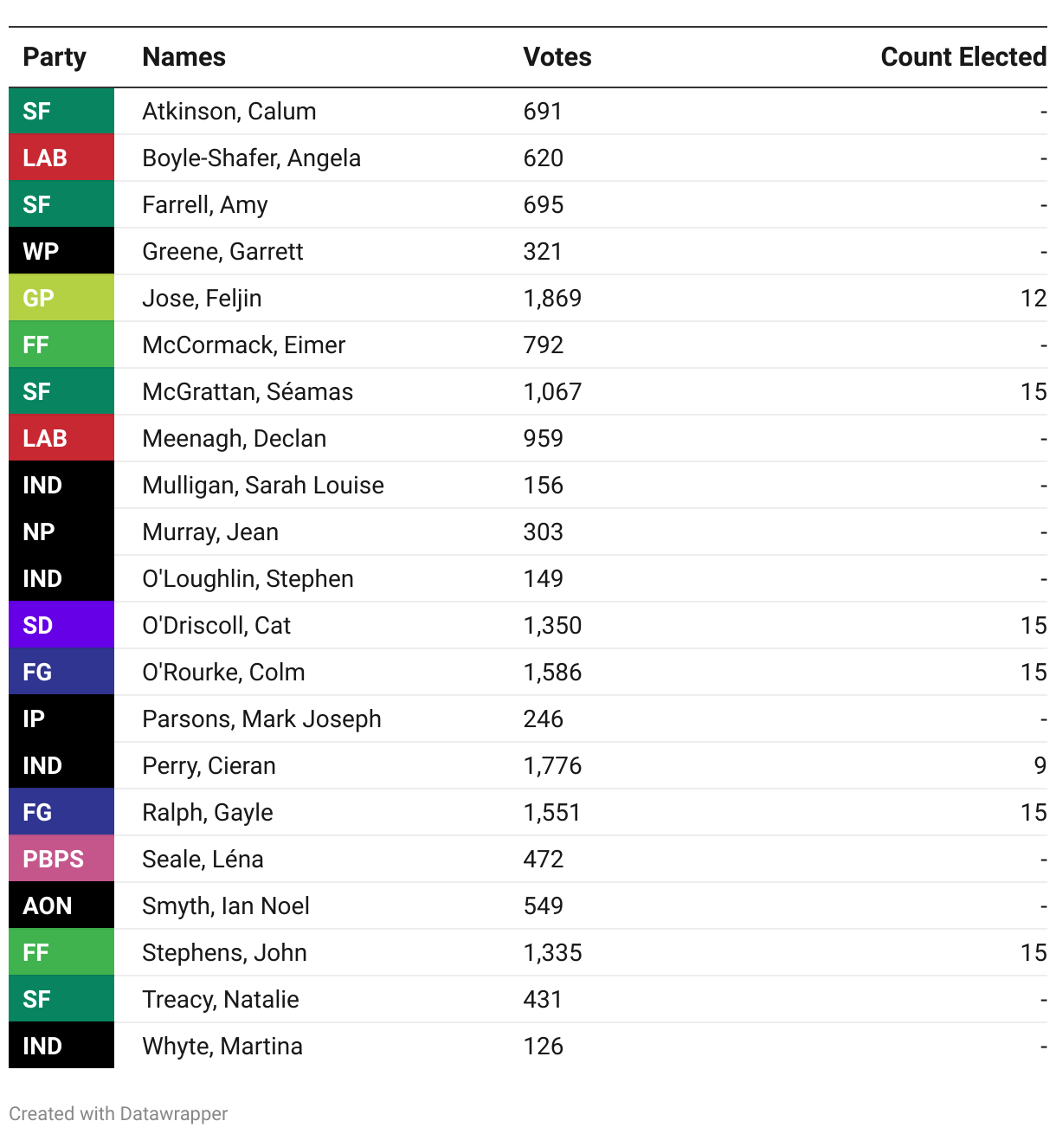This screenshot has width=1056, height=1134.
Task: Click the purple SD party badge
Action: click(x=61, y=625)
